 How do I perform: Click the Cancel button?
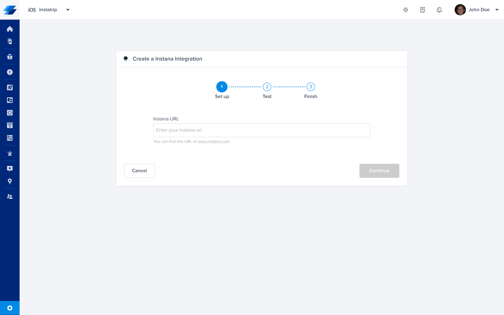140,171
